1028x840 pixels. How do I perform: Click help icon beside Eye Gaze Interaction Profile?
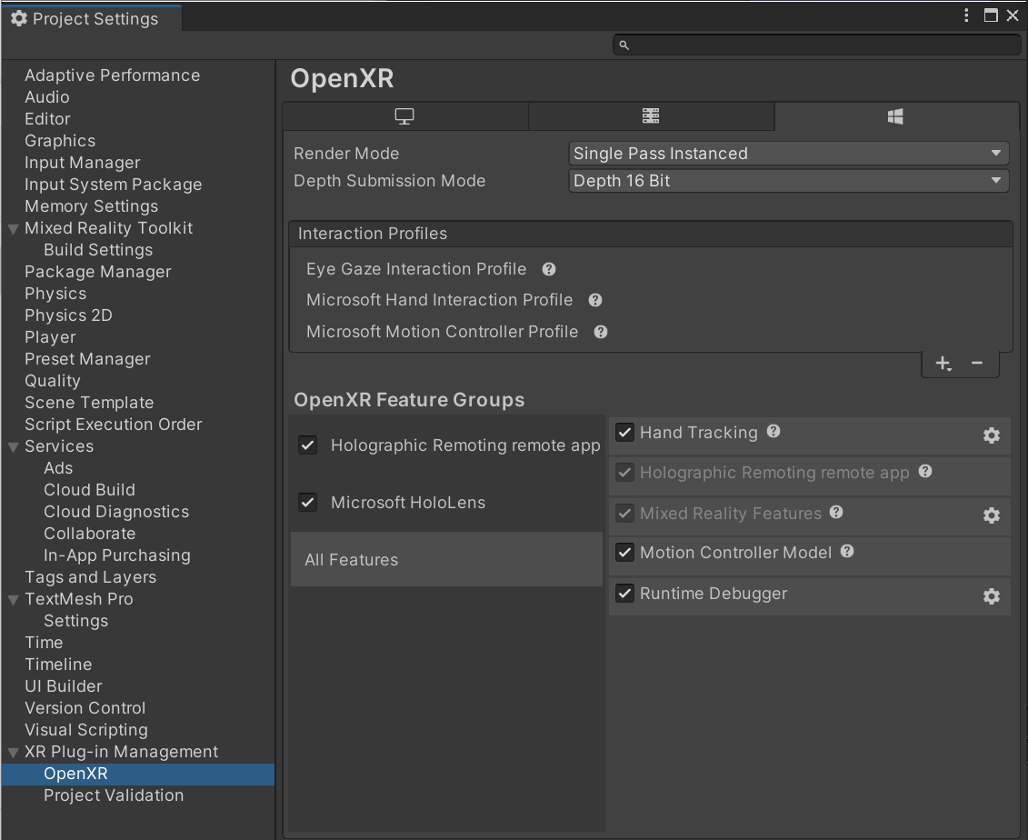549,269
